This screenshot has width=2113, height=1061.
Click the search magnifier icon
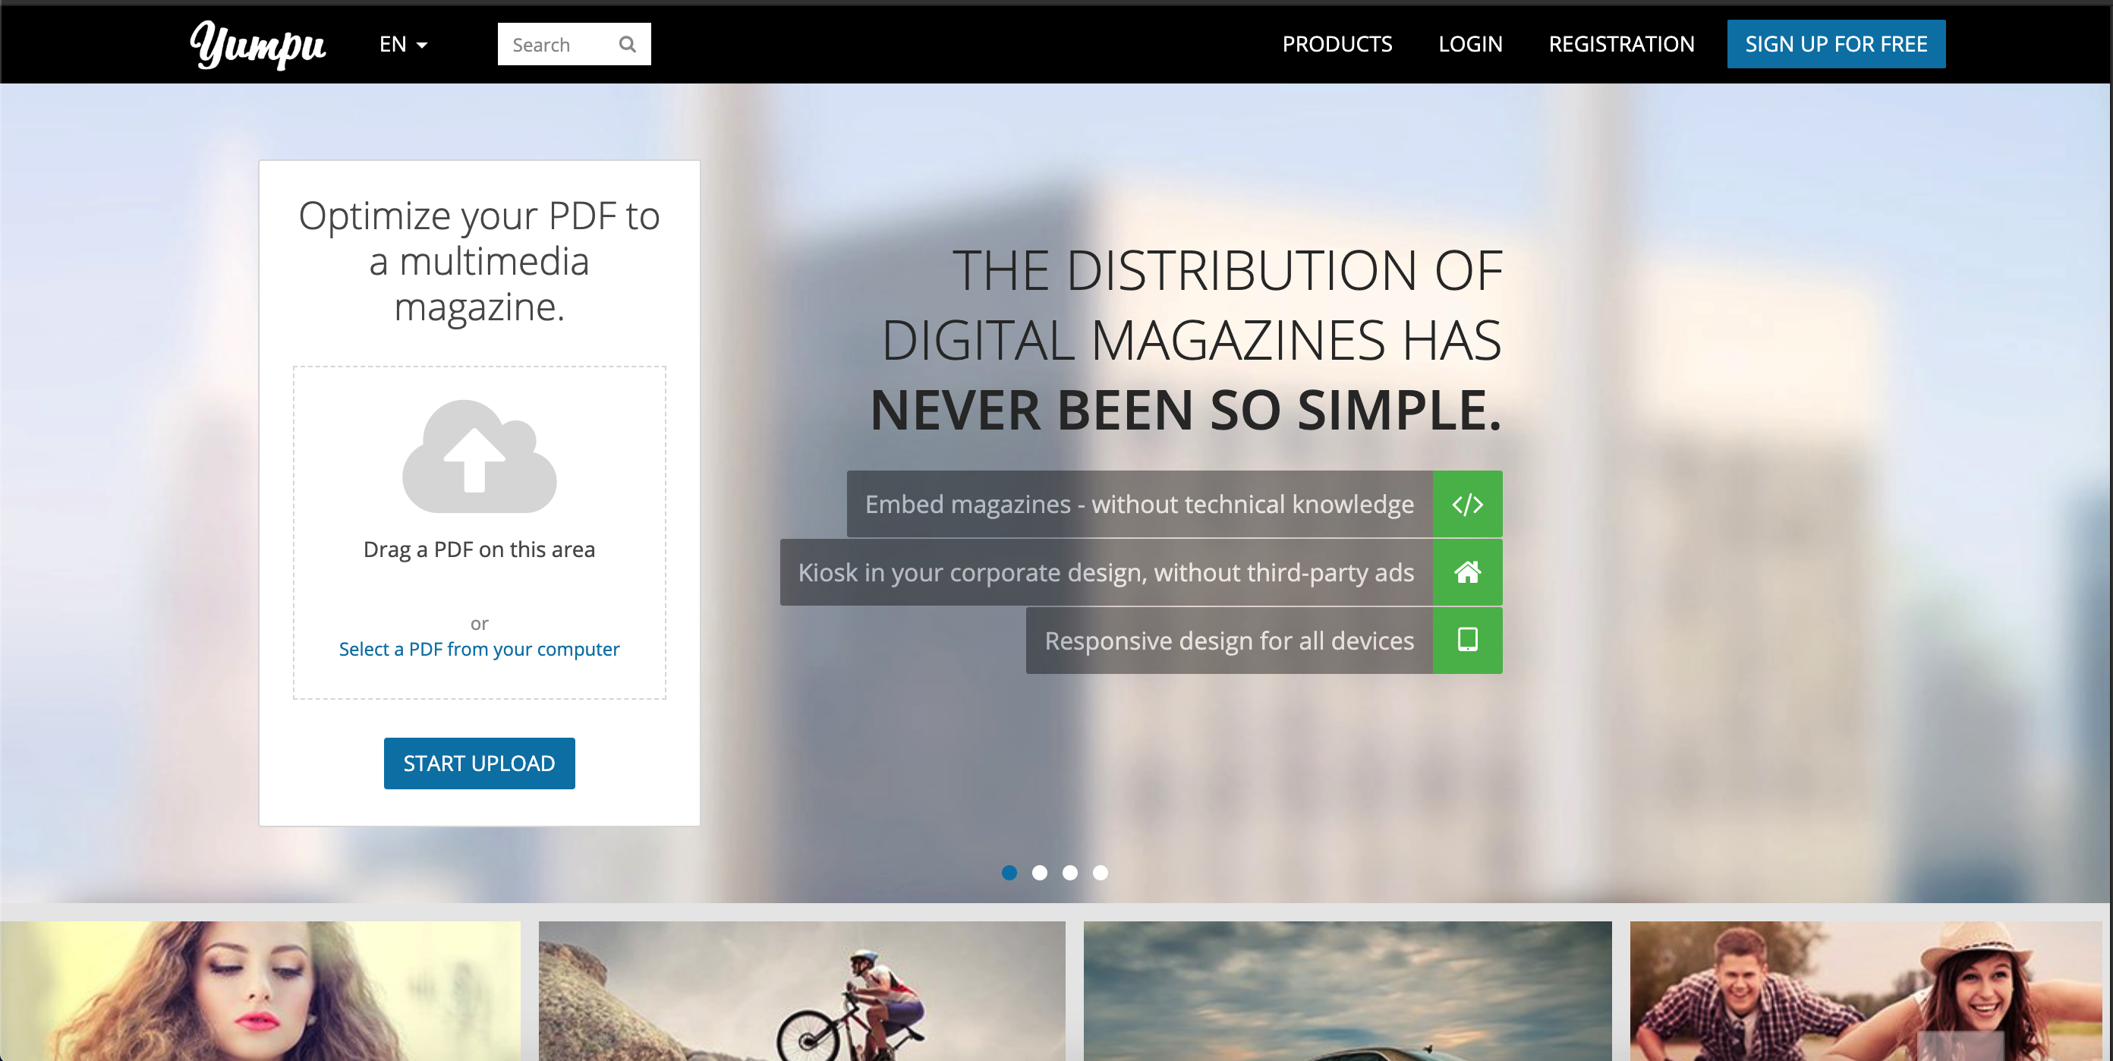[x=628, y=44]
